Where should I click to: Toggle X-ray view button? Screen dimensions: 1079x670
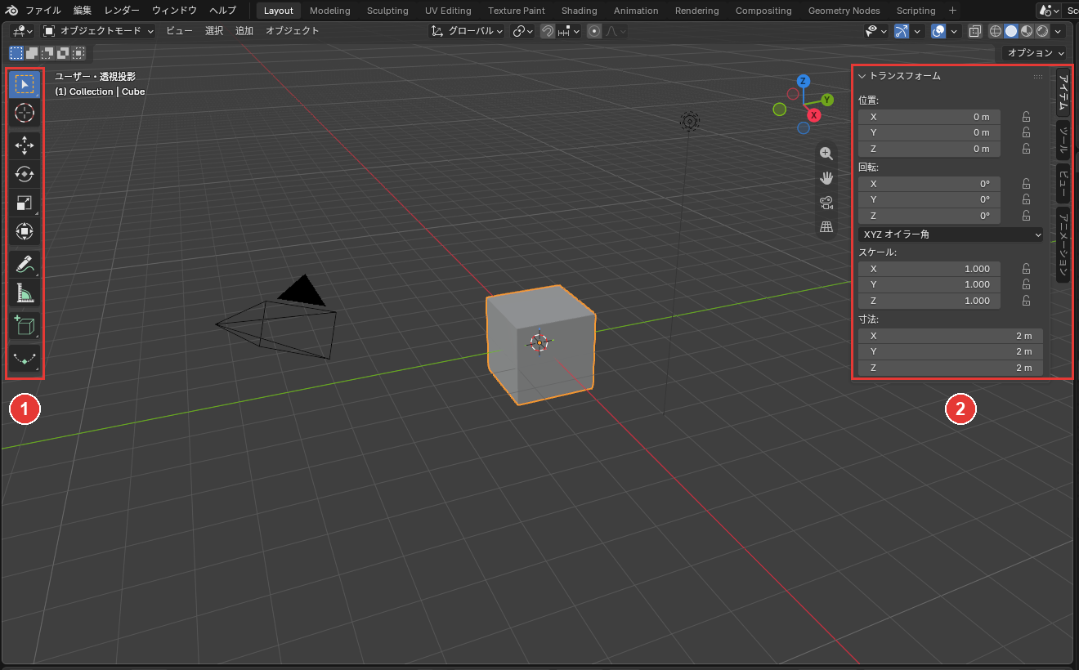pos(974,31)
